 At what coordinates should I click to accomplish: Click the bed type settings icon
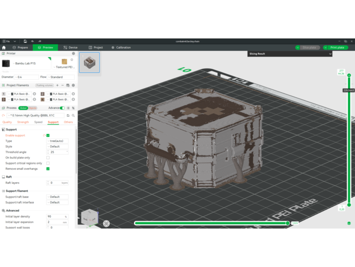point(72,60)
